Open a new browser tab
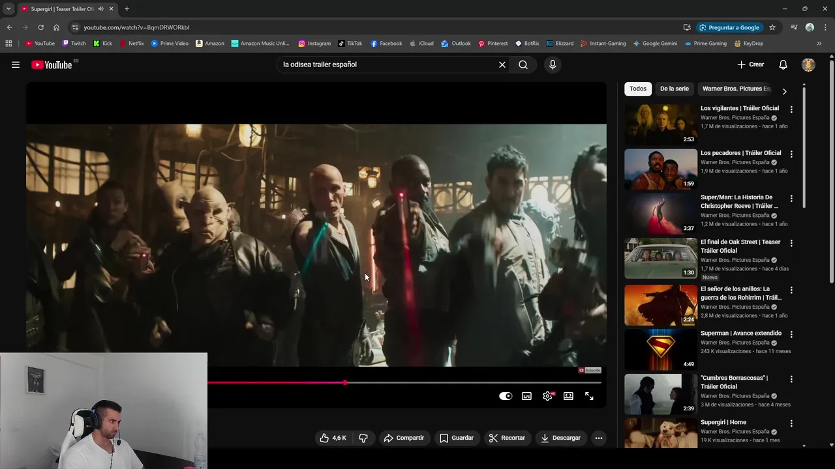Image resolution: width=835 pixels, height=469 pixels. 127,9
